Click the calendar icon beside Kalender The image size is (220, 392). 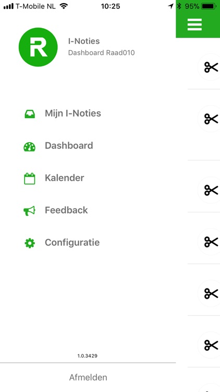(x=29, y=179)
